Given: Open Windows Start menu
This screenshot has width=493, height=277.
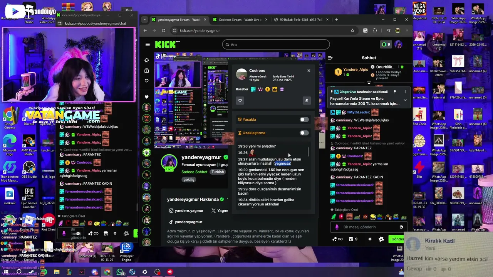Looking at the screenshot, I should point(7,272).
